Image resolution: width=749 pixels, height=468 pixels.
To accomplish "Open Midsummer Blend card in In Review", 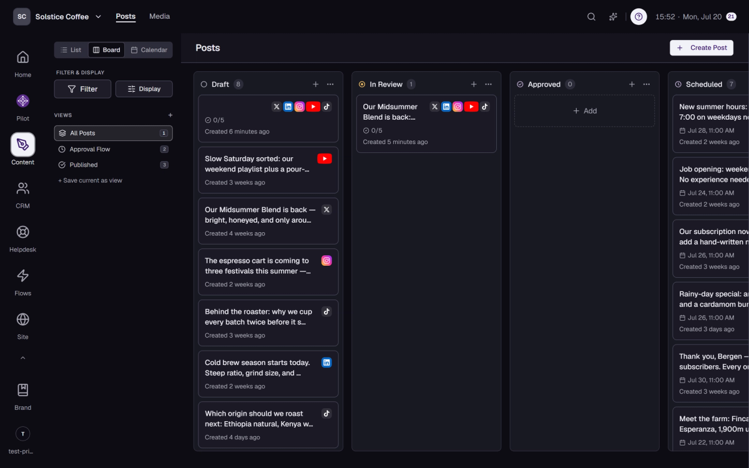I will tap(426, 124).
